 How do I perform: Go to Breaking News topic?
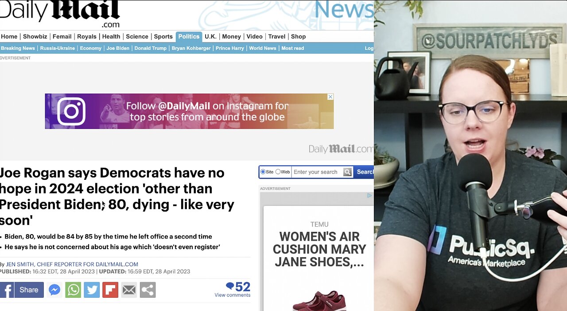tap(18, 48)
